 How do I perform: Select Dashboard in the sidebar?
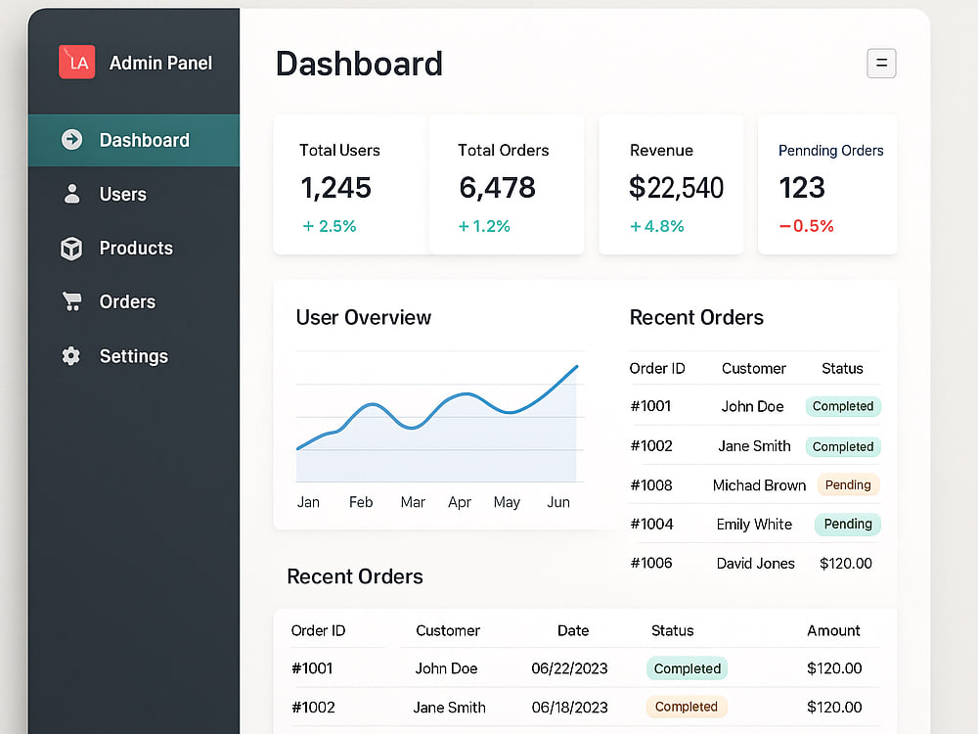[133, 140]
